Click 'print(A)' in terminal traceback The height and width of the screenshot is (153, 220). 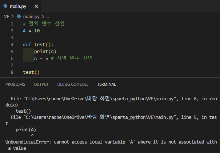pos(26,130)
